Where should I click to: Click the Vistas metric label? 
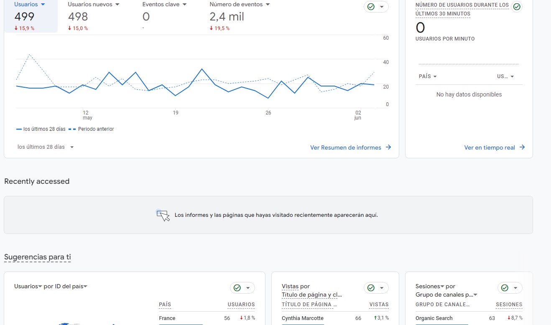pos(290,286)
